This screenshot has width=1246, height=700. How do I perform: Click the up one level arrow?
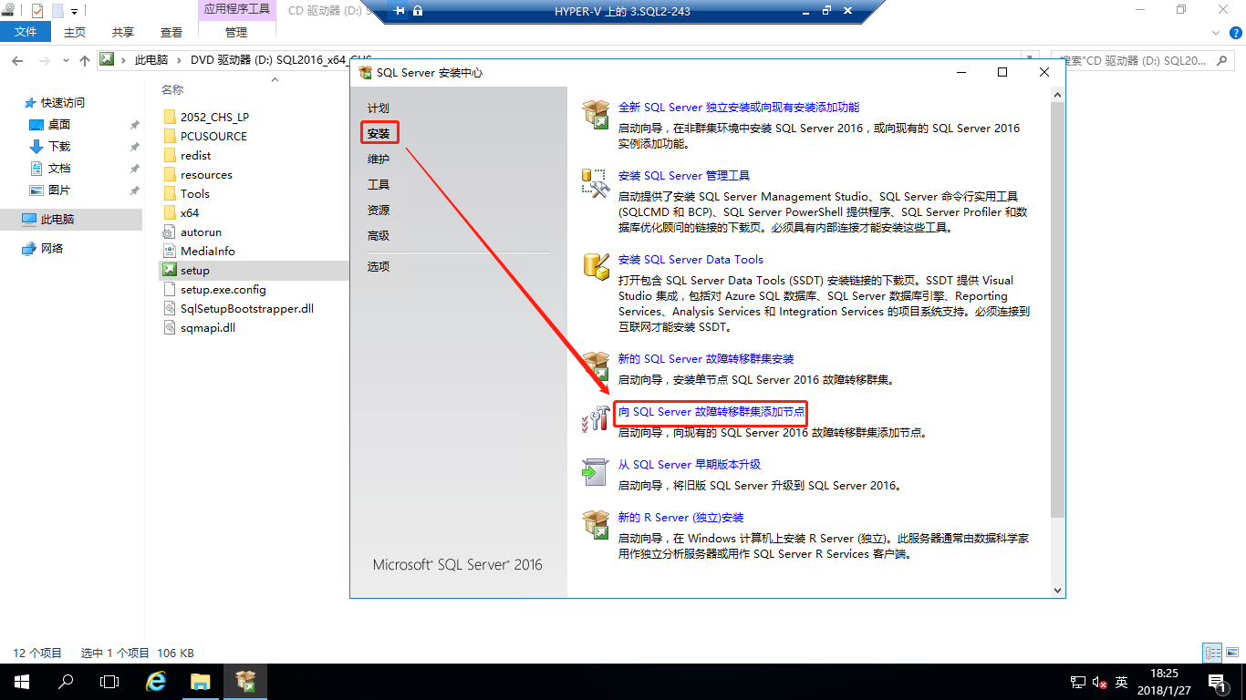[85, 60]
